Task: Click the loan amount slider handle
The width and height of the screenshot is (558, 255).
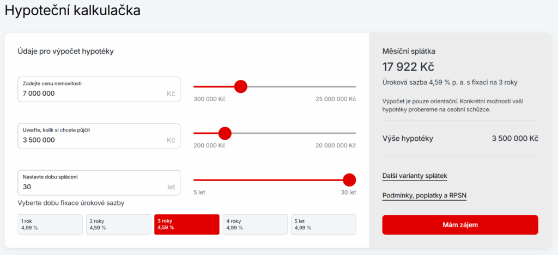Action: [225, 133]
